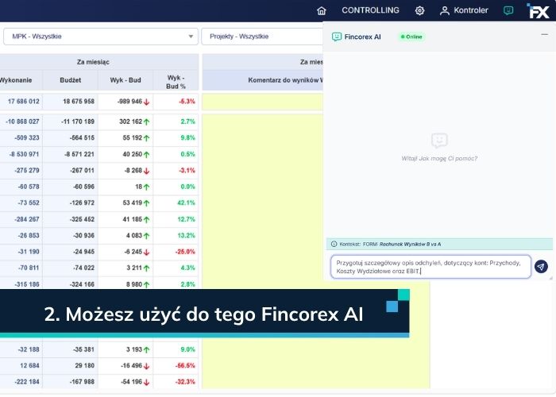Open the CONTROLLING menu

click(370, 10)
